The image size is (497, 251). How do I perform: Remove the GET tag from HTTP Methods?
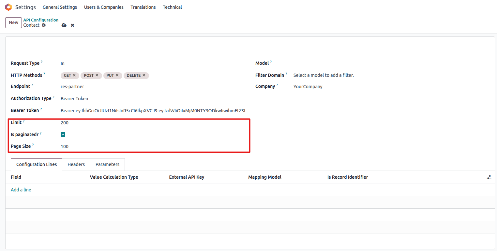coord(74,75)
